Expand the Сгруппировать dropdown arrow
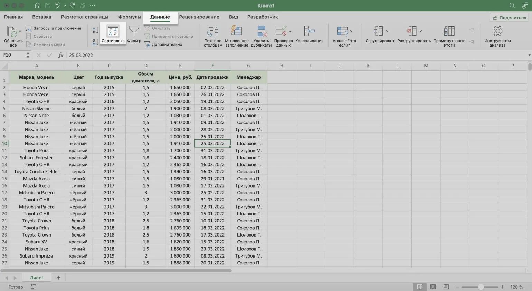This screenshot has width=532, height=291. (387, 31)
